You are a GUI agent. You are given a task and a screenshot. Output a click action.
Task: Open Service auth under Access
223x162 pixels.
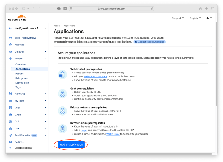click(22, 83)
